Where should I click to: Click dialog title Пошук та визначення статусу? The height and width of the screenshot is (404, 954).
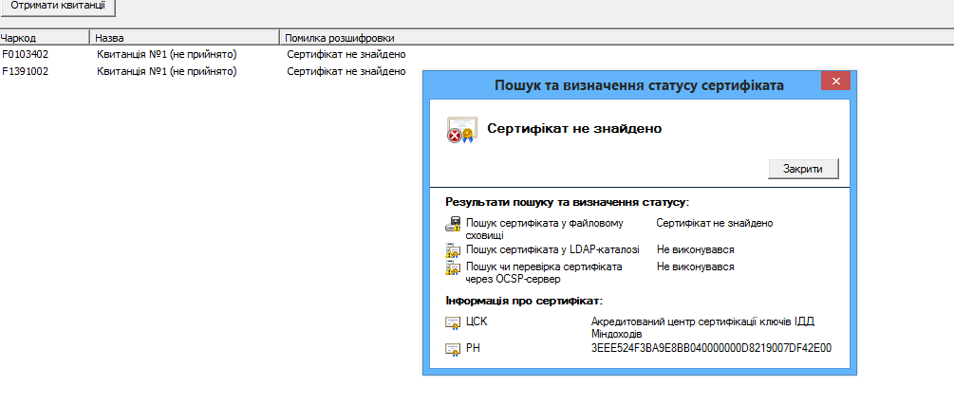pyautogui.click(x=639, y=85)
